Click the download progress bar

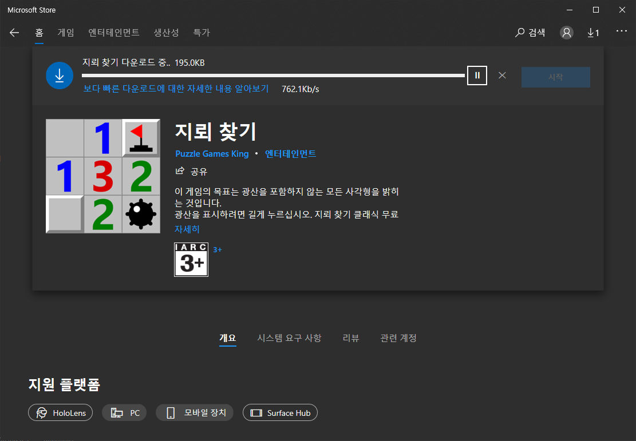(x=273, y=76)
